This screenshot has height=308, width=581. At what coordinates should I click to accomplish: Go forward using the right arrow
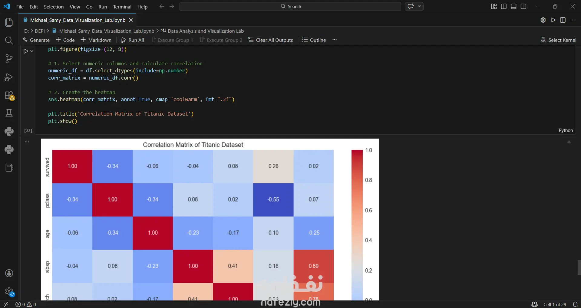(172, 6)
